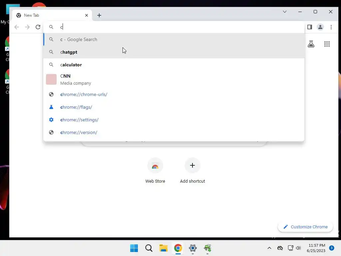The width and height of the screenshot is (341, 256).
Task: Select the New Tab tab
Action: 52,15
